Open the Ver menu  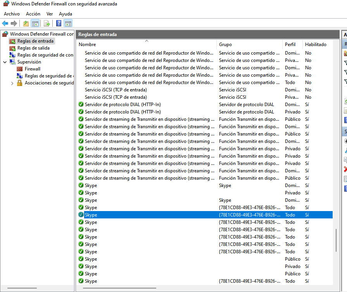50,14
